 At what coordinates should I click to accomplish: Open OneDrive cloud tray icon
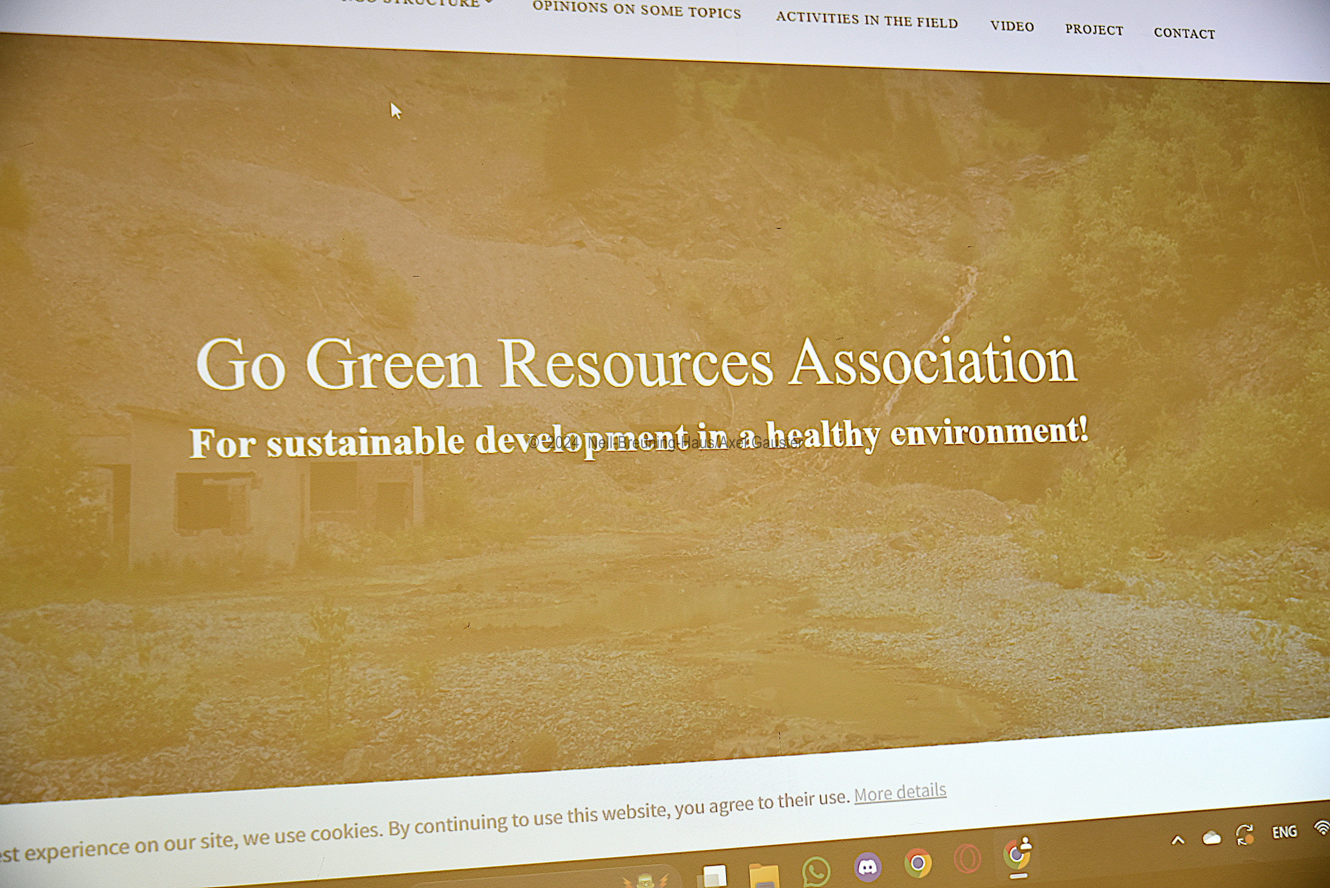(1212, 838)
